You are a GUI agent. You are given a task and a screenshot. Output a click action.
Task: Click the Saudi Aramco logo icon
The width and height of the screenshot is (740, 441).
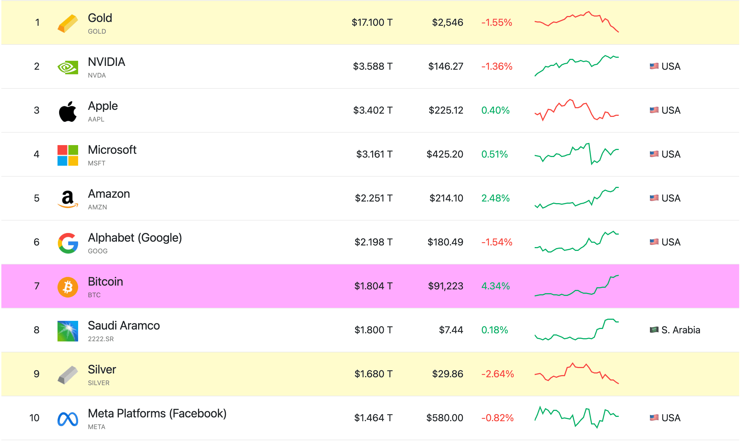click(x=68, y=331)
